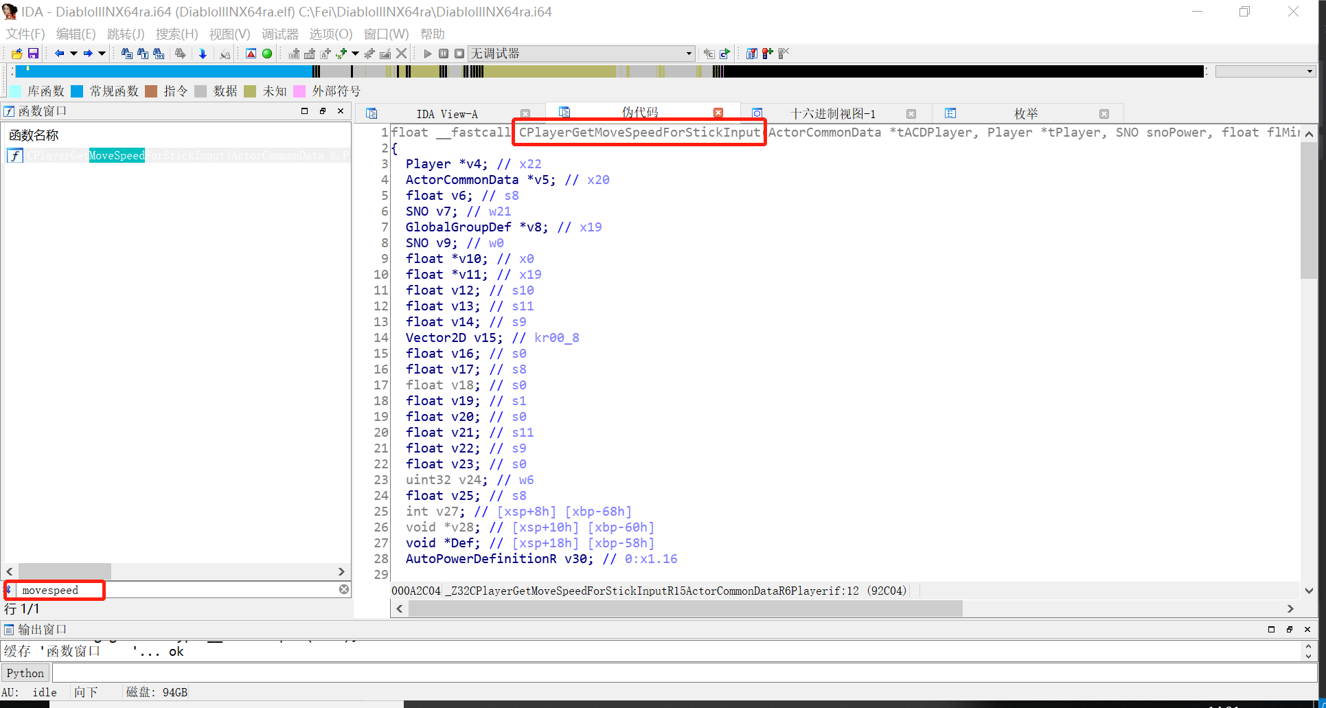
Task: Click function list horizontal scrollbar right arrow
Action: tap(341, 571)
